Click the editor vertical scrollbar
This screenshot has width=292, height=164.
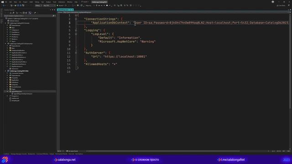[x=290, y=61]
